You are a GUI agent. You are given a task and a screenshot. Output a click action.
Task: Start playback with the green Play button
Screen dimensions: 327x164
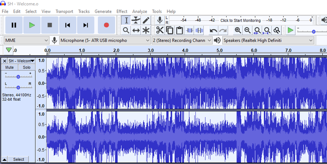point(32,25)
